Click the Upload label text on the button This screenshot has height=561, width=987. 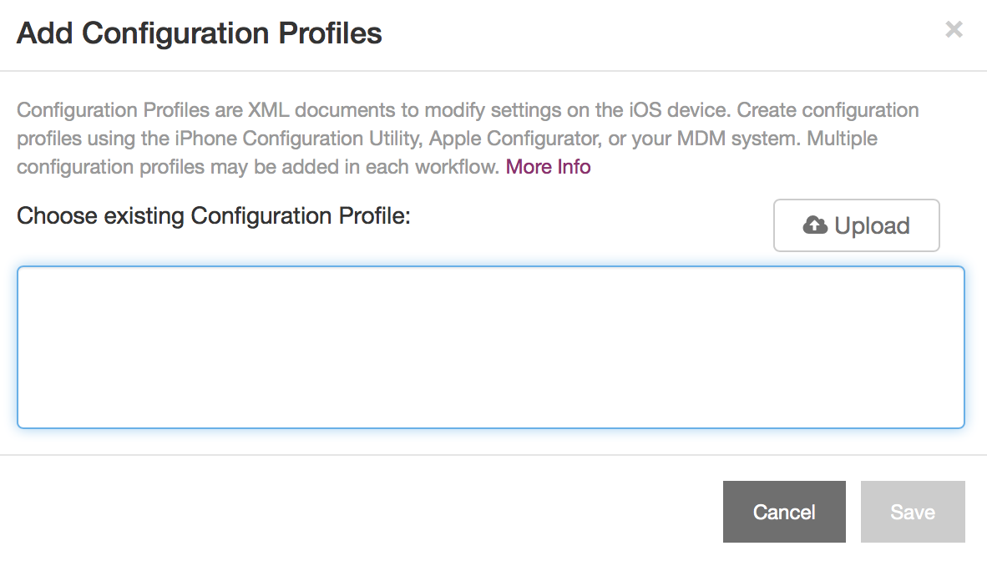[x=871, y=225]
